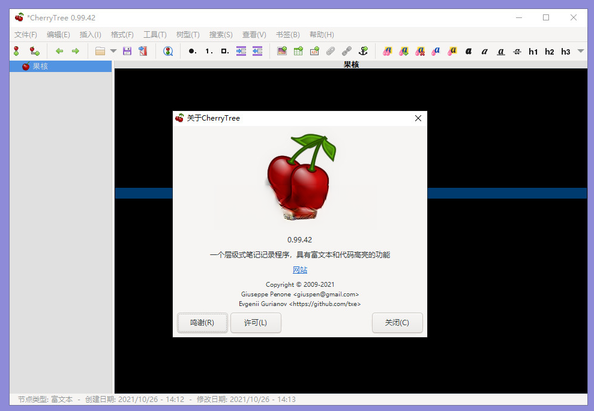Open the 网站 website link

[300, 270]
